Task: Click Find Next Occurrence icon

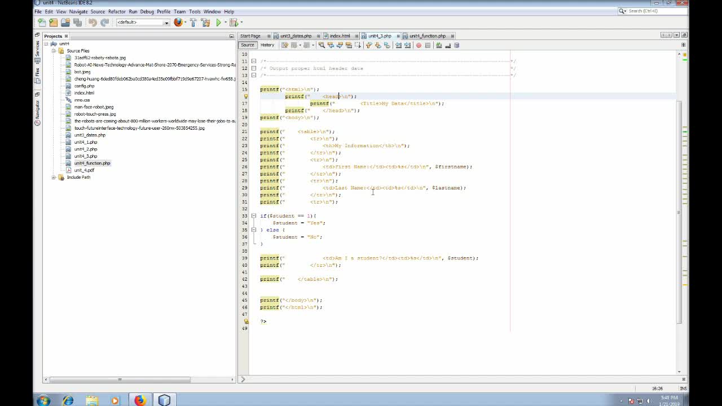Action: (x=340, y=45)
